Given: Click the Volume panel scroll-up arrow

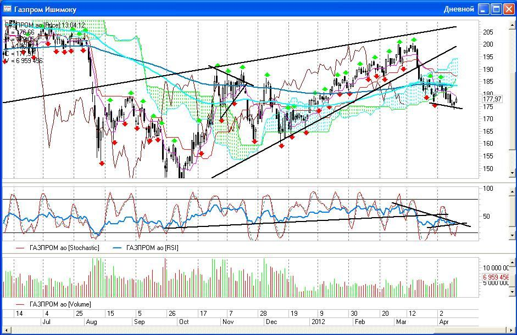Looking at the screenshot, I should pyautogui.click(x=512, y=262).
